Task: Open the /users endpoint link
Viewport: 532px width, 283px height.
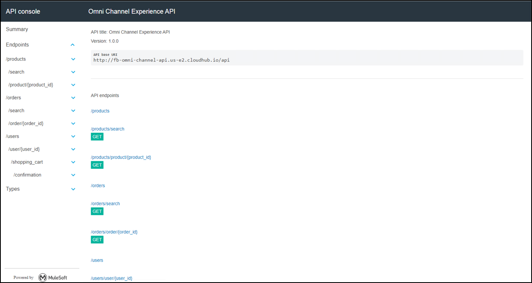Action: tap(97, 260)
